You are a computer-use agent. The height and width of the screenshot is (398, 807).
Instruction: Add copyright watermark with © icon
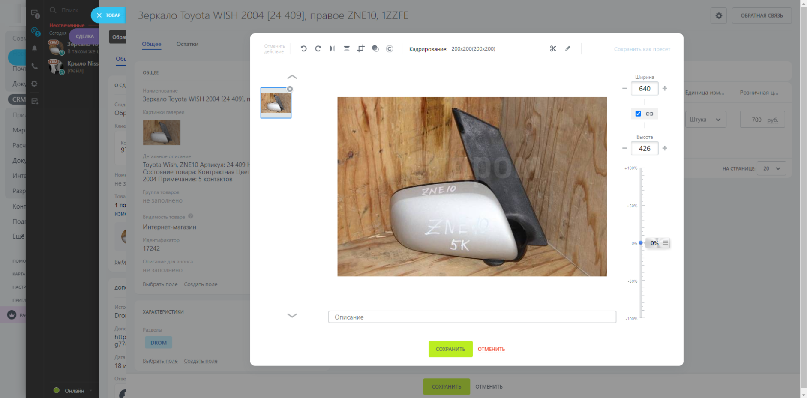tap(390, 49)
